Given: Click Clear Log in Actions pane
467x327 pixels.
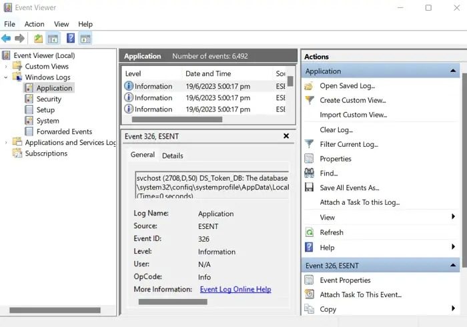Looking at the screenshot, I should pos(336,129).
